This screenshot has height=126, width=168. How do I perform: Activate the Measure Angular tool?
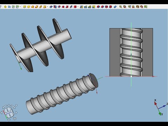[125, 7]
